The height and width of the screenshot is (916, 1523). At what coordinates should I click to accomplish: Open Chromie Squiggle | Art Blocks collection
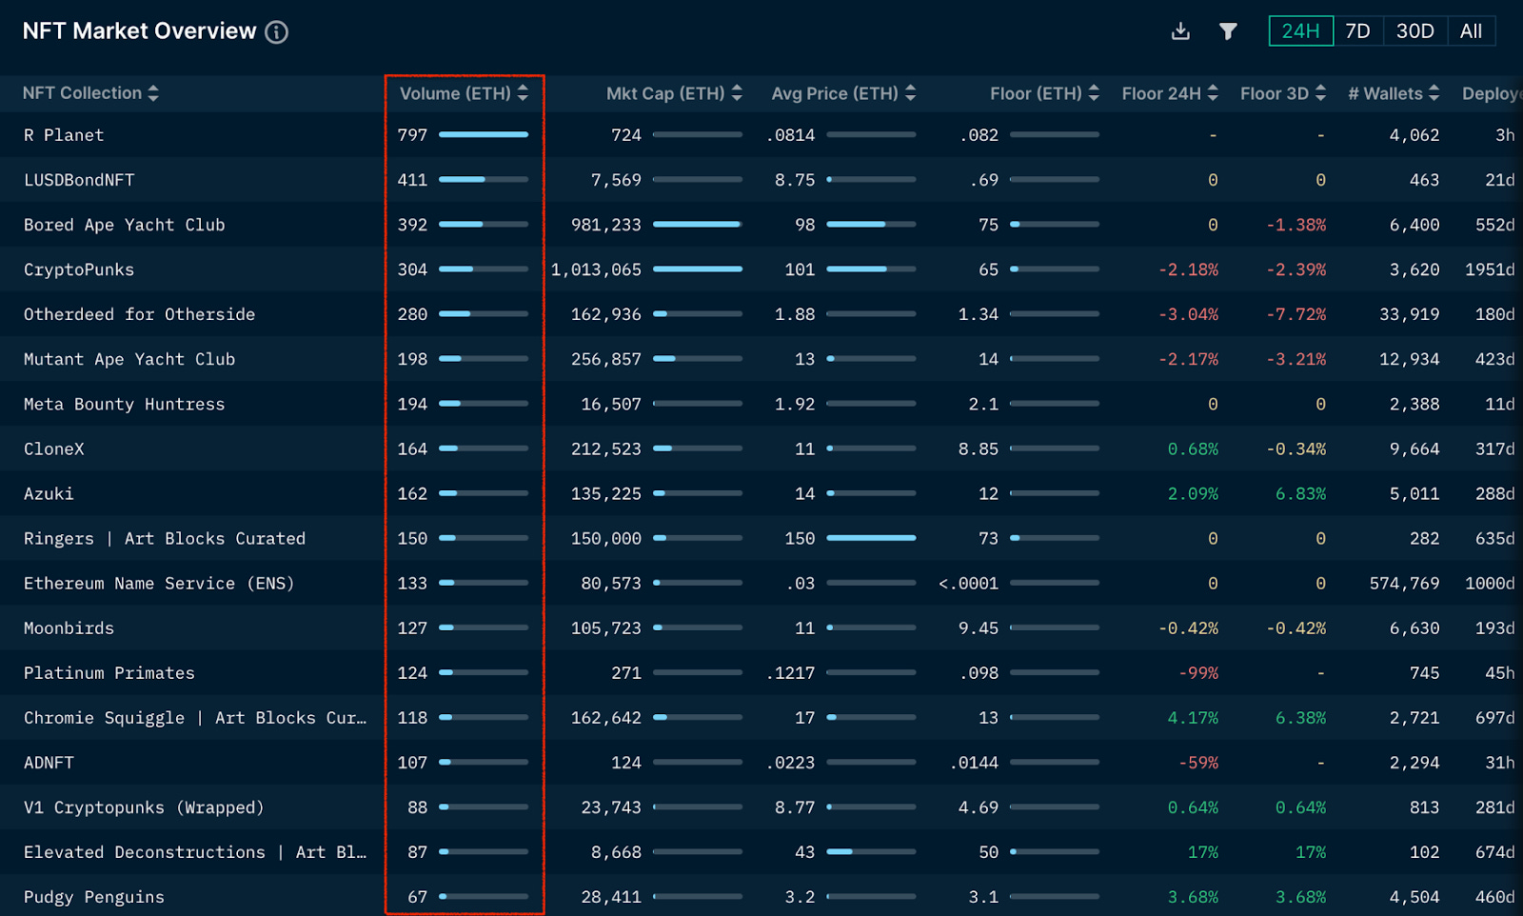(195, 717)
